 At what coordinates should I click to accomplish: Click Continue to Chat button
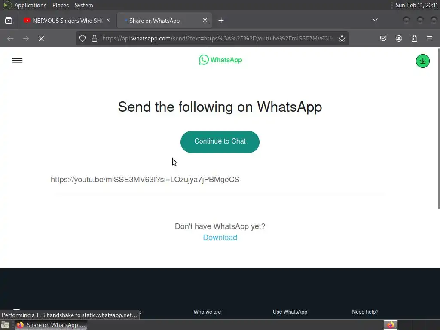[220, 142]
